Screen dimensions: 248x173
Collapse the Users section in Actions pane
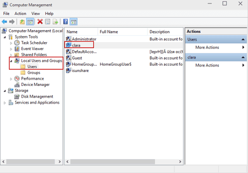tap(243, 39)
